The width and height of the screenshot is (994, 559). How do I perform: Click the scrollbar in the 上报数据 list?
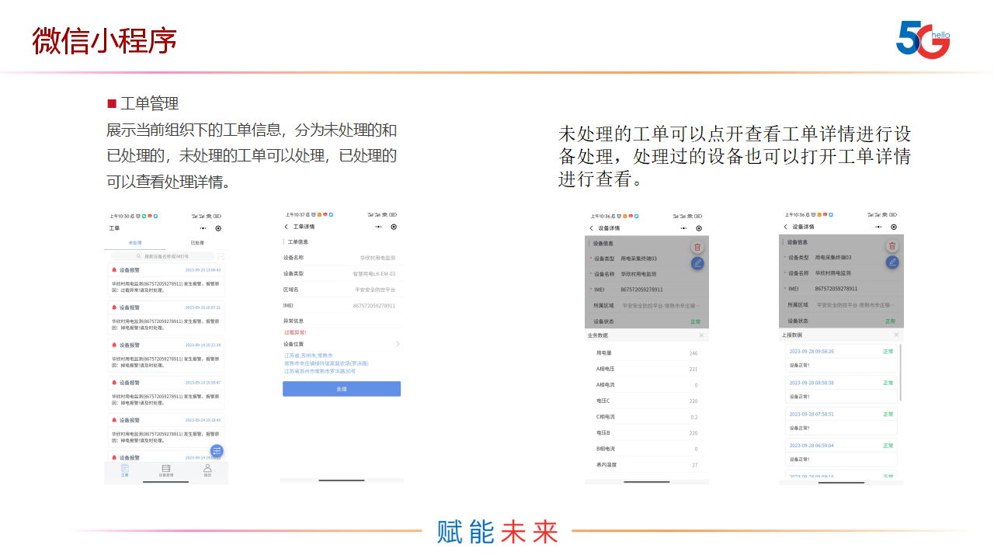901,373
